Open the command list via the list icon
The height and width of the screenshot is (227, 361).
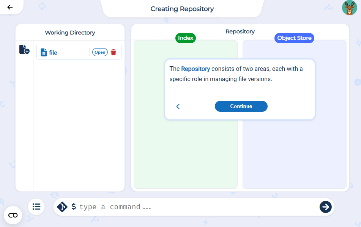click(36, 207)
